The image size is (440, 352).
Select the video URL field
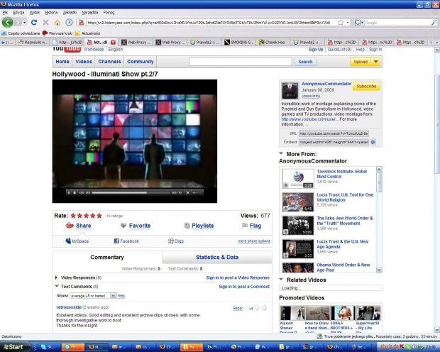point(334,133)
